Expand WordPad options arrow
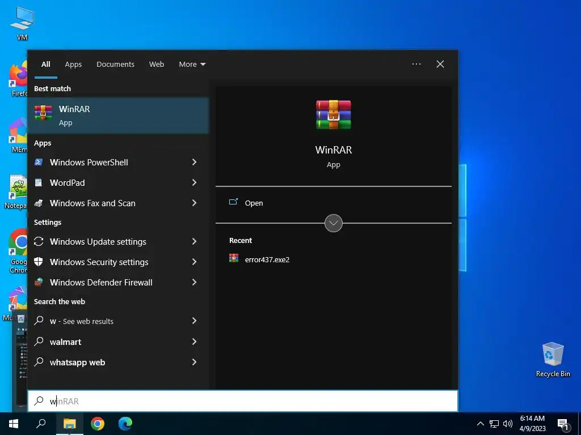Image resolution: width=581 pixels, height=435 pixels. click(195, 183)
